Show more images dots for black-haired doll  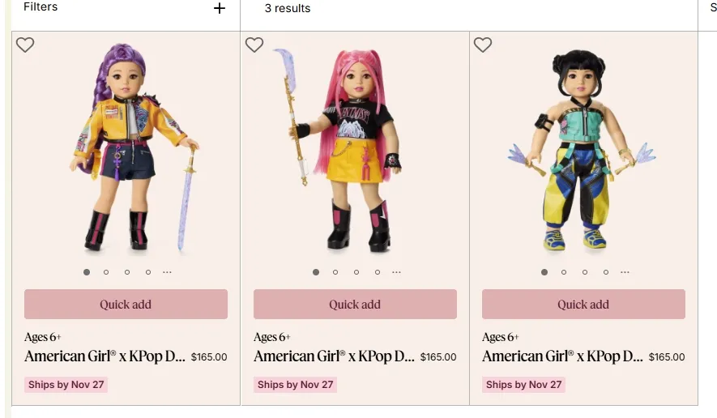pyautogui.click(x=625, y=272)
